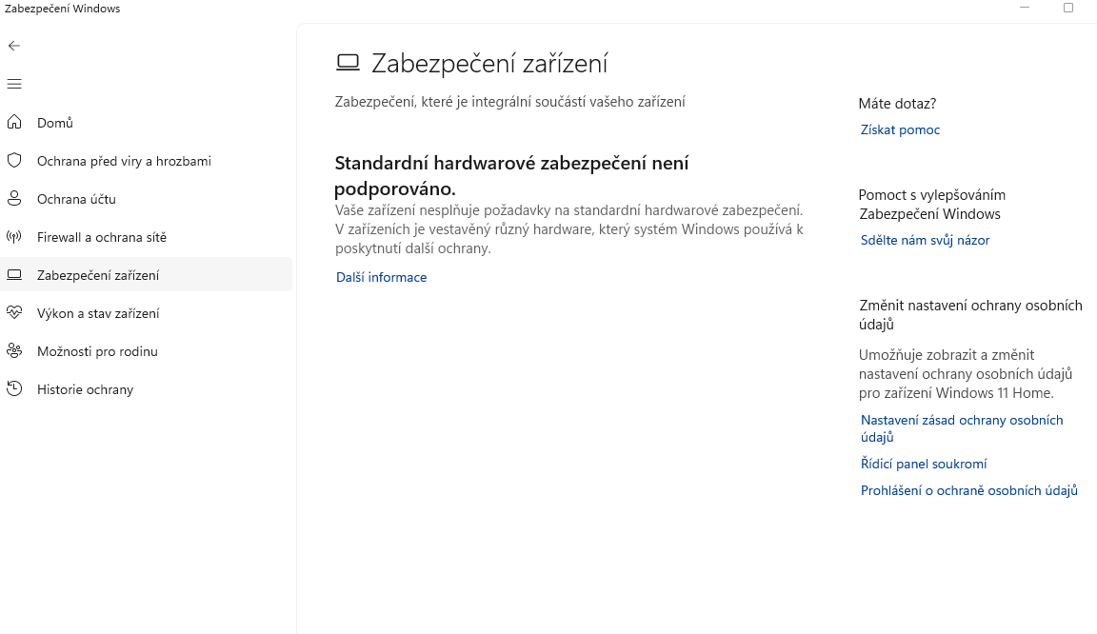Click the back arrow navigation icon
The image size is (1097, 634).
[x=14, y=45]
